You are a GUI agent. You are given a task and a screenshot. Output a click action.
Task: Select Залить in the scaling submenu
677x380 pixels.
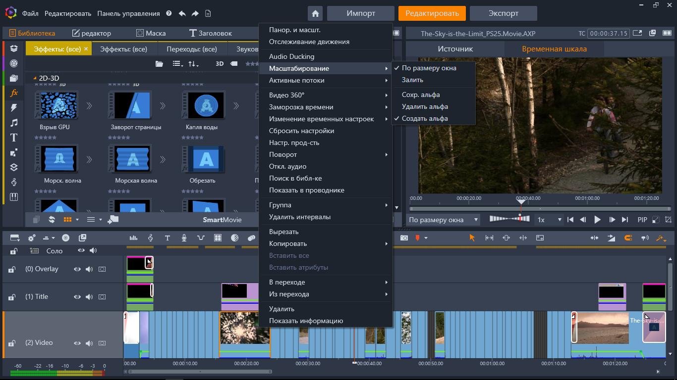click(x=412, y=80)
